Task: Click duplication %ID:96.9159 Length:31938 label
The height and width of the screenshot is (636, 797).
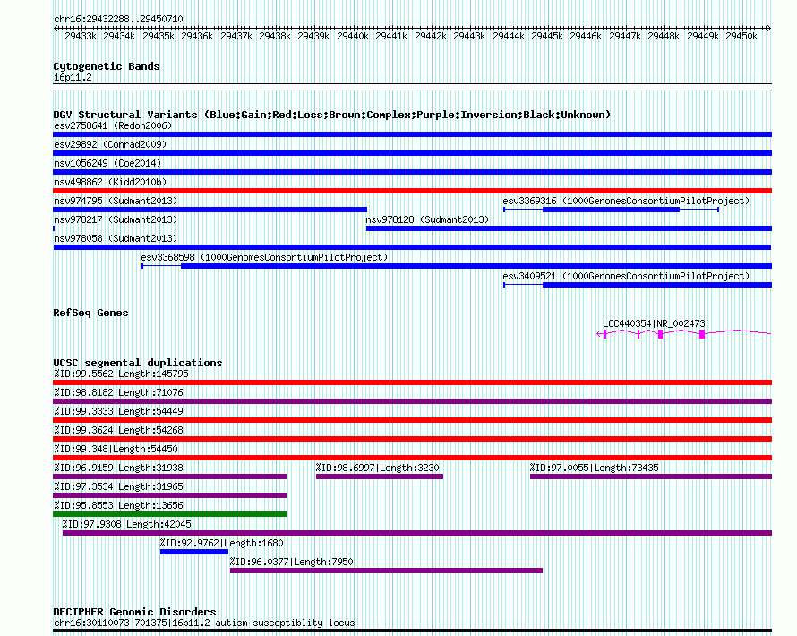Action: click(118, 468)
